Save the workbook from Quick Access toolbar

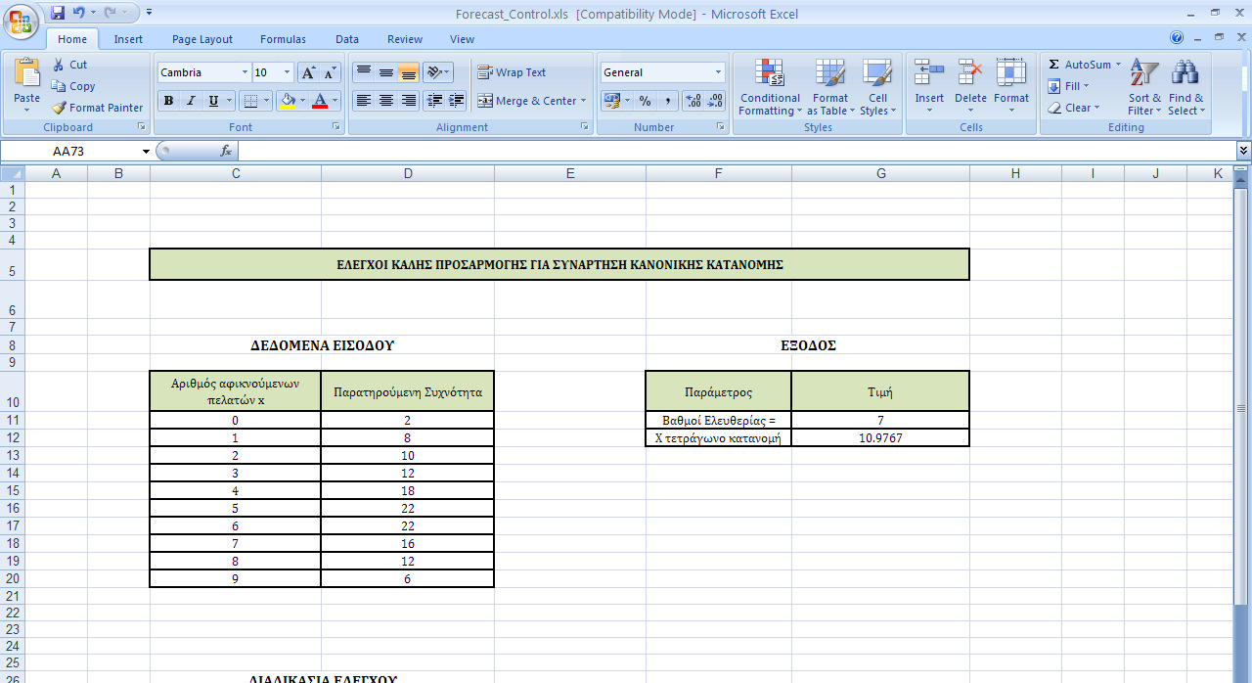58,13
